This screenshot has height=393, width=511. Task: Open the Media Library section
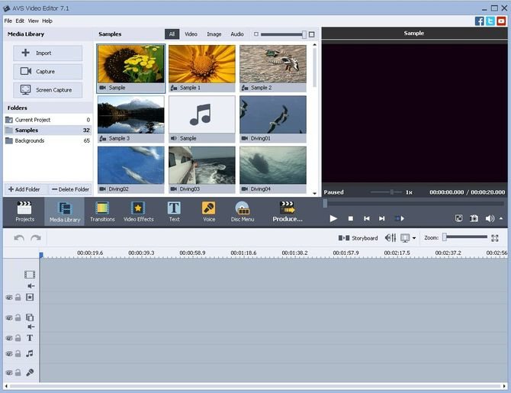coord(65,211)
